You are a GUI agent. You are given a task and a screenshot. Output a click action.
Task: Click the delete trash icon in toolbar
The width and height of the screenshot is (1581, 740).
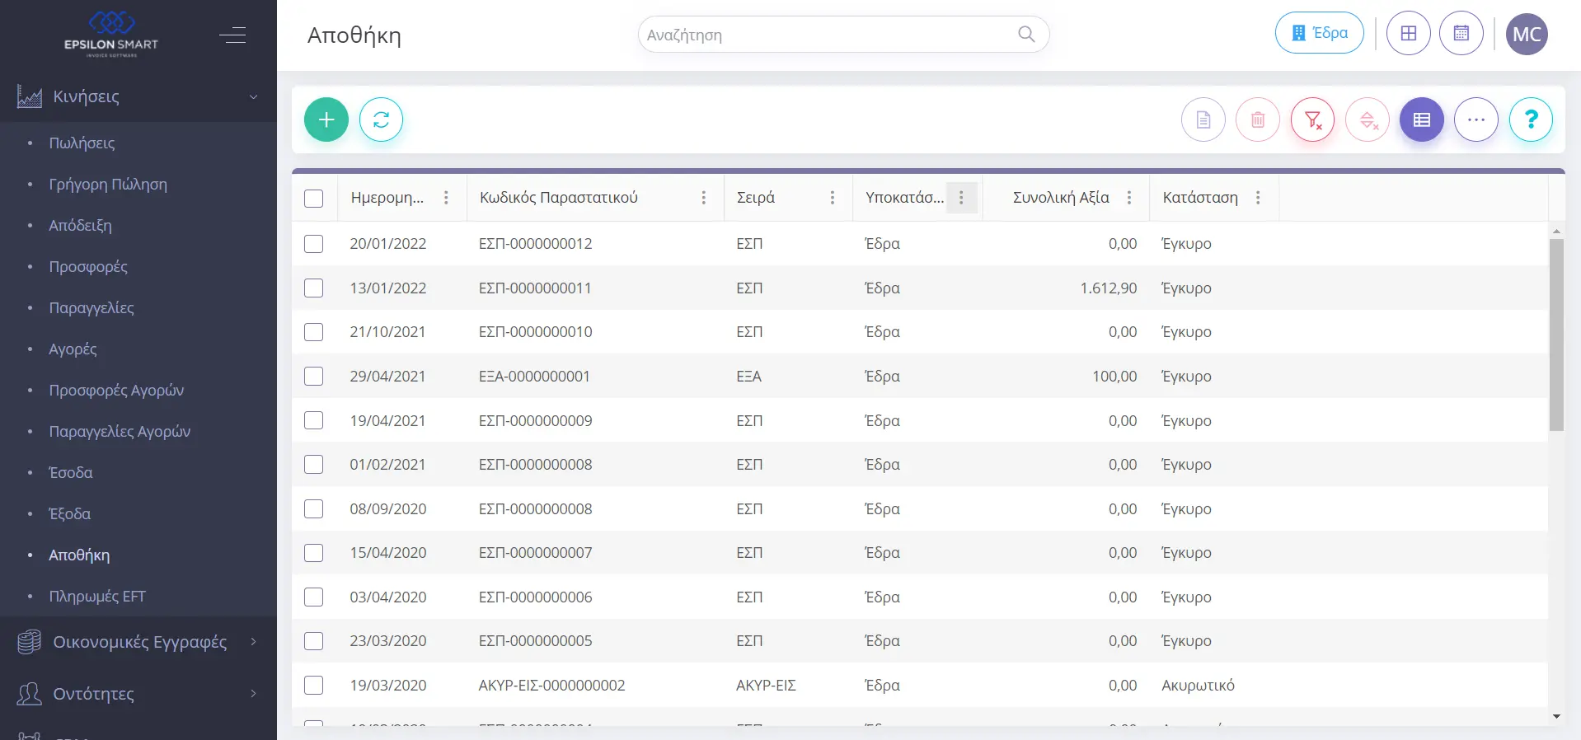1258,119
